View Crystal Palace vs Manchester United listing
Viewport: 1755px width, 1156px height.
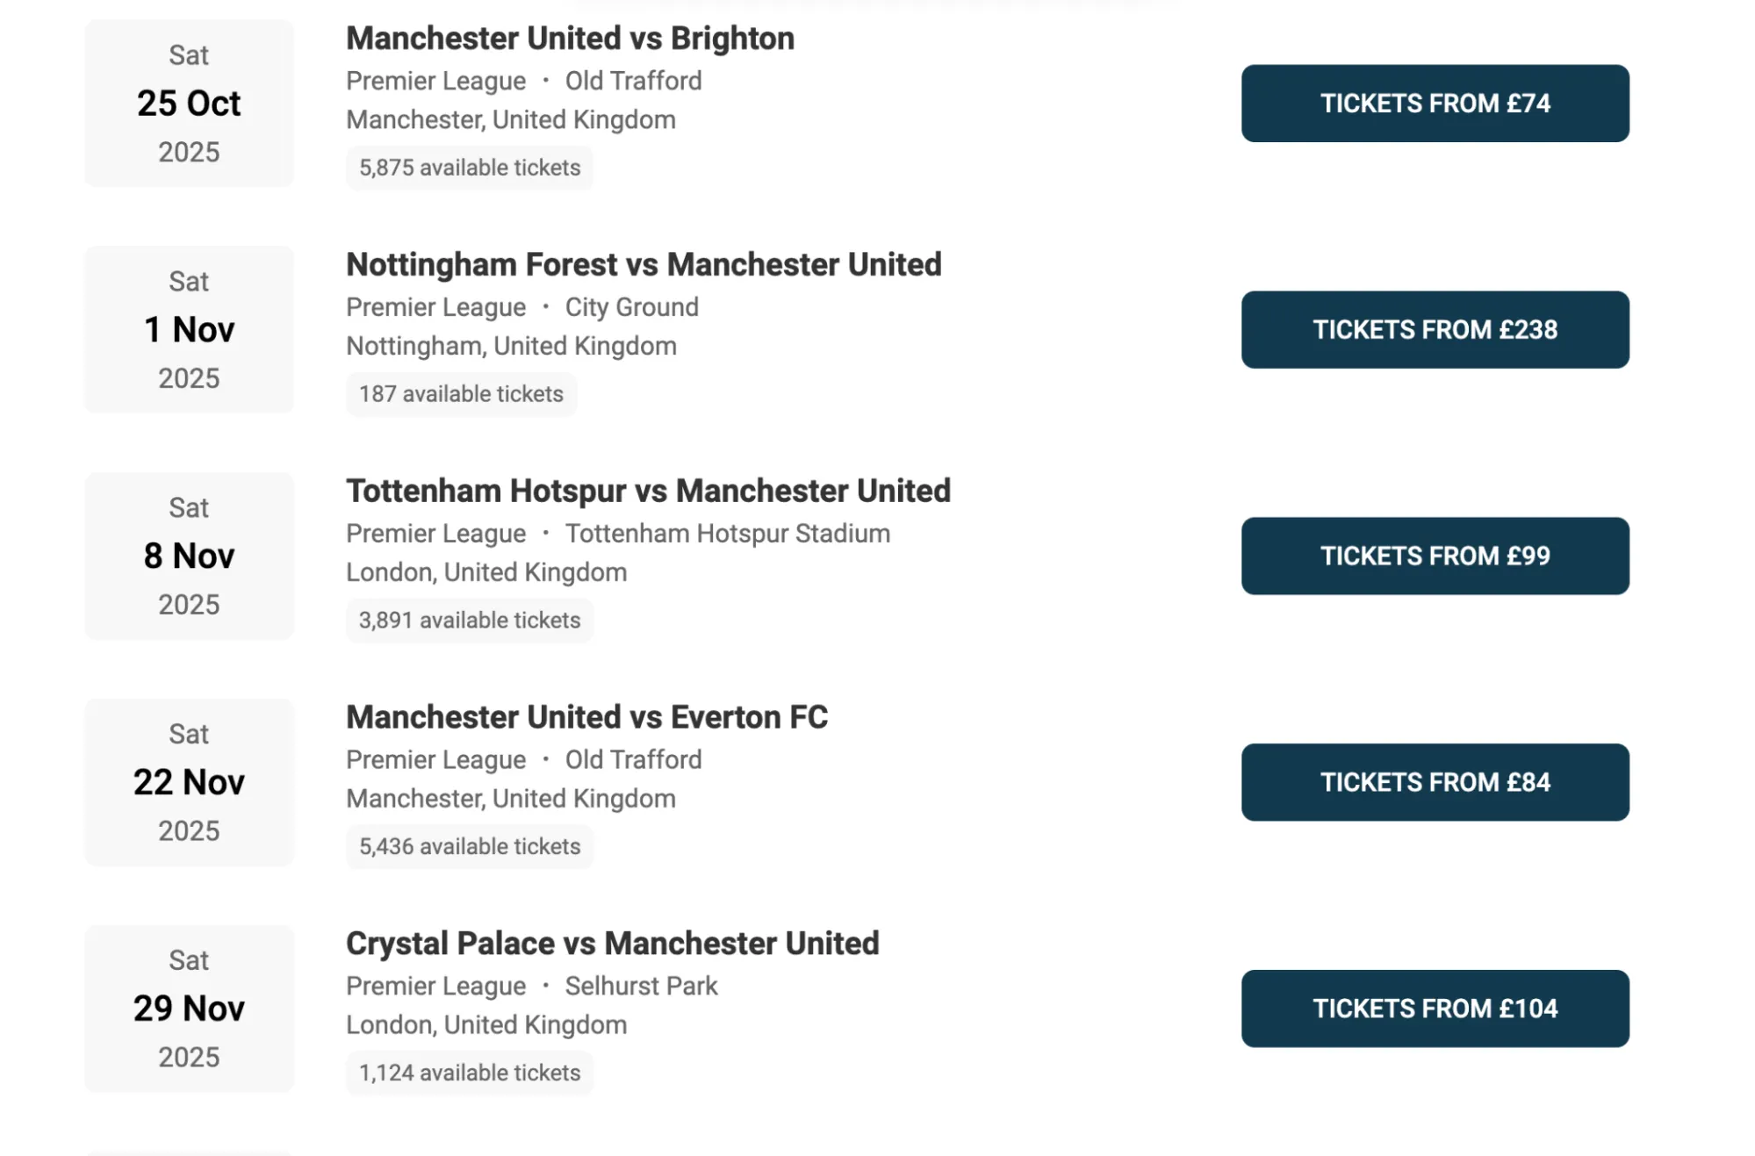pyautogui.click(x=612, y=943)
